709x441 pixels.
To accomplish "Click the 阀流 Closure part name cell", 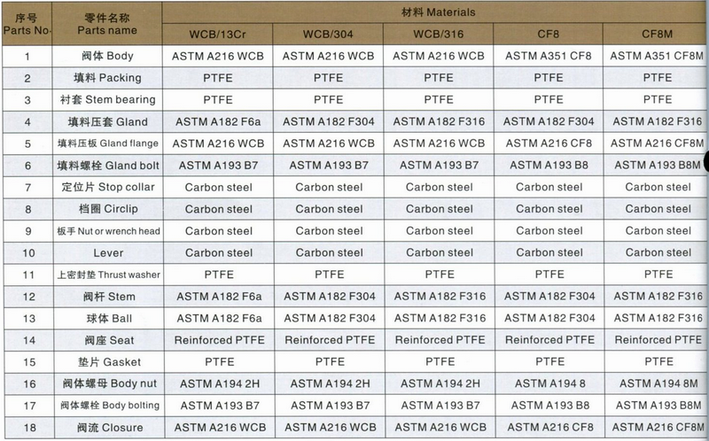I will point(108,427).
